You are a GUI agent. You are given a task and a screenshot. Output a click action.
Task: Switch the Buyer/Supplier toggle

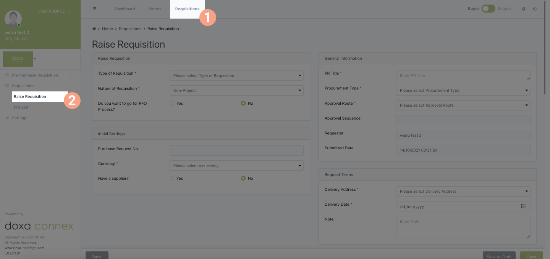tap(488, 9)
